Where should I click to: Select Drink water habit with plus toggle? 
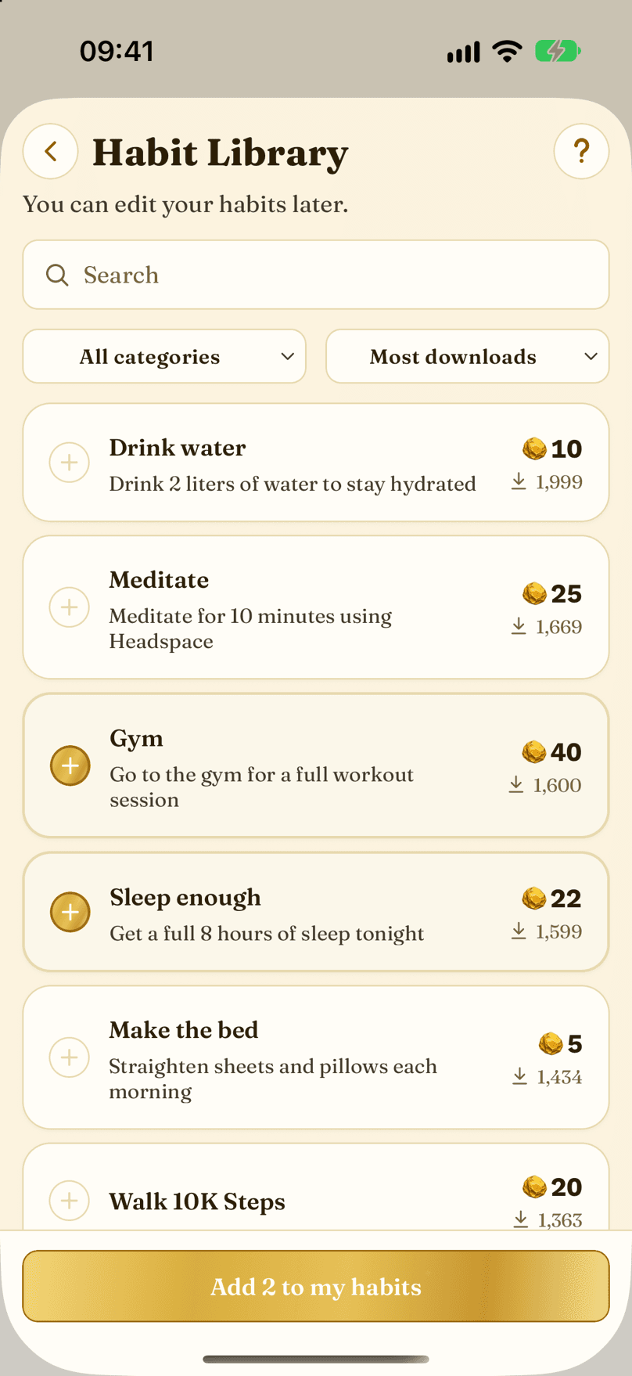point(70,463)
